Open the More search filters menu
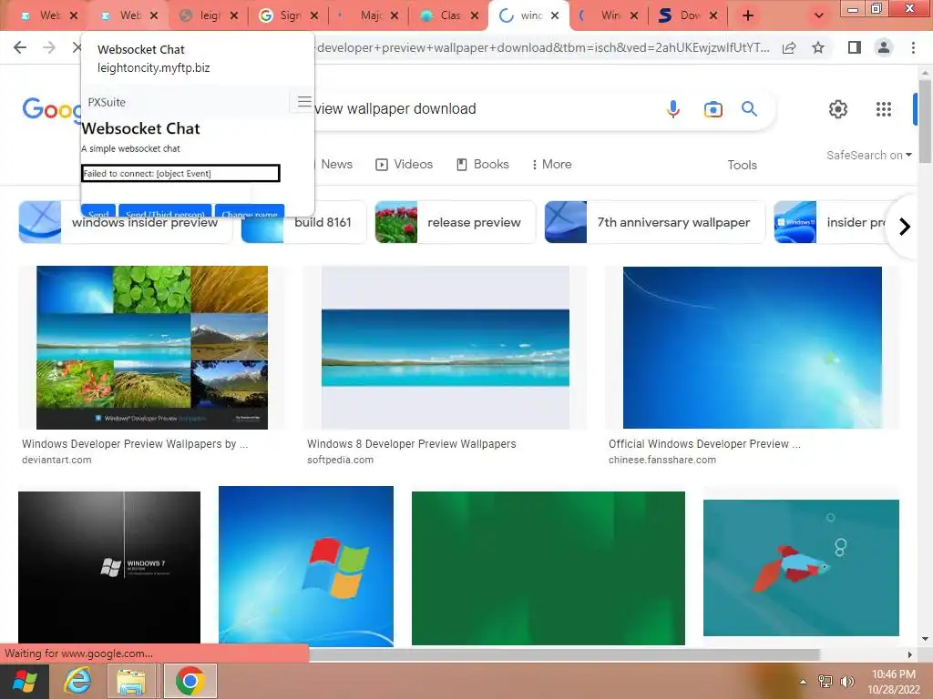 (x=551, y=164)
